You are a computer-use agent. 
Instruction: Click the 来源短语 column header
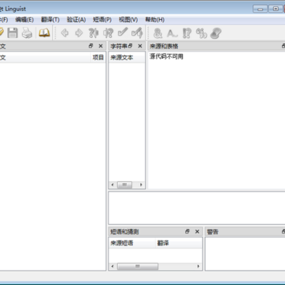tap(132, 243)
